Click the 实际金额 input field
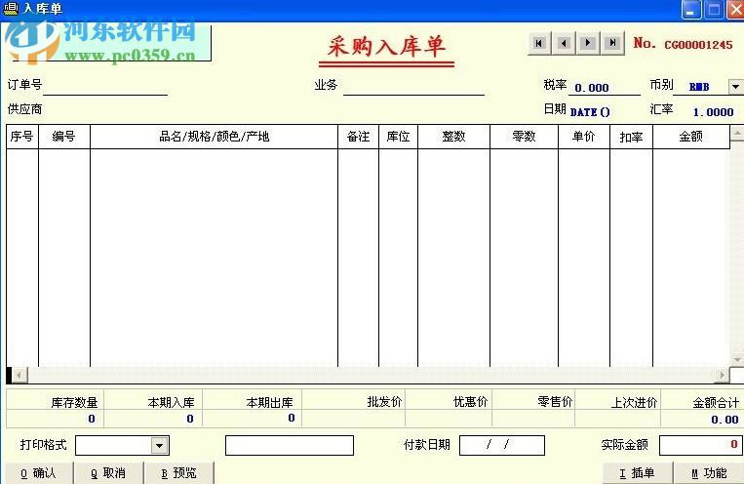The width and height of the screenshot is (744, 484). pyautogui.click(x=701, y=445)
